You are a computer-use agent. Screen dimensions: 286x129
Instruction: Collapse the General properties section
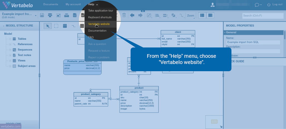pyautogui.click(x=225, y=33)
